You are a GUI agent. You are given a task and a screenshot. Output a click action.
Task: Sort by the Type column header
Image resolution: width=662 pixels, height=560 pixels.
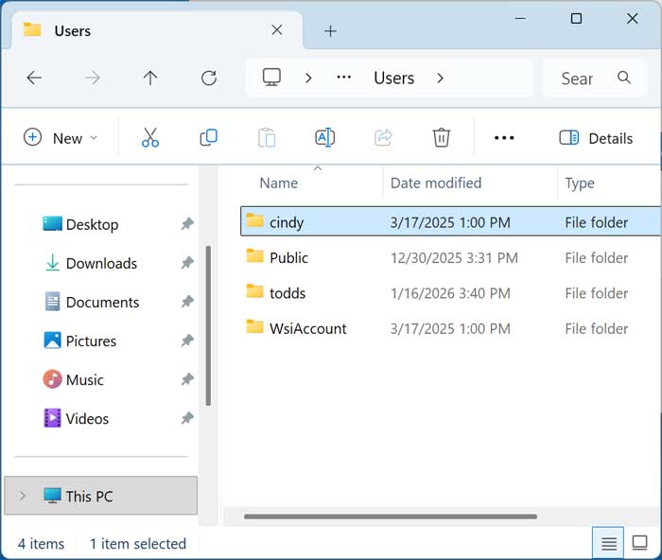coord(580,184)
